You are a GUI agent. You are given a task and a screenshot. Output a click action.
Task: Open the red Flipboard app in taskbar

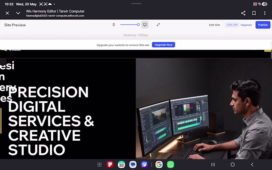point(110,165)
